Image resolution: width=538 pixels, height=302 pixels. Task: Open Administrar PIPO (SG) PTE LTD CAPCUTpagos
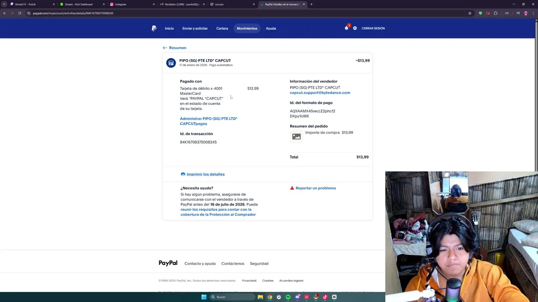(x=208, y=121)
